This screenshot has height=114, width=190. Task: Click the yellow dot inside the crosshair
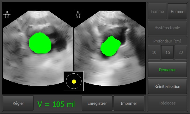tap(74, 82)
